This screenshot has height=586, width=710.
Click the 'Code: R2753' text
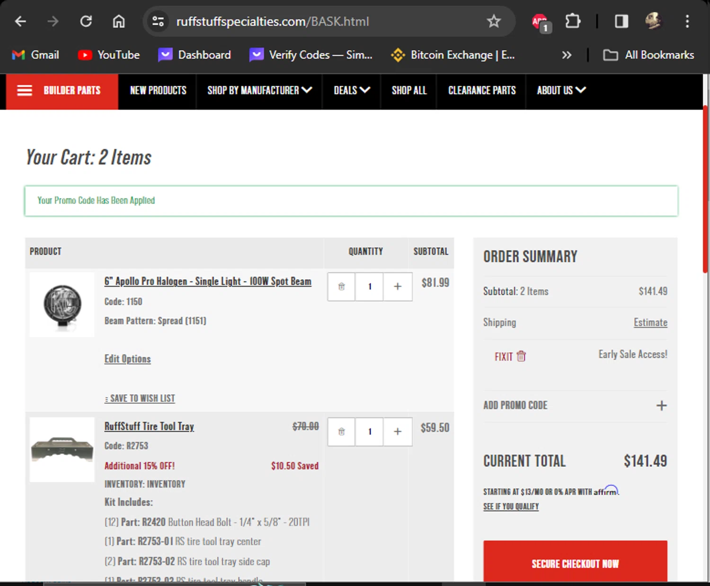tap(126, 446)
